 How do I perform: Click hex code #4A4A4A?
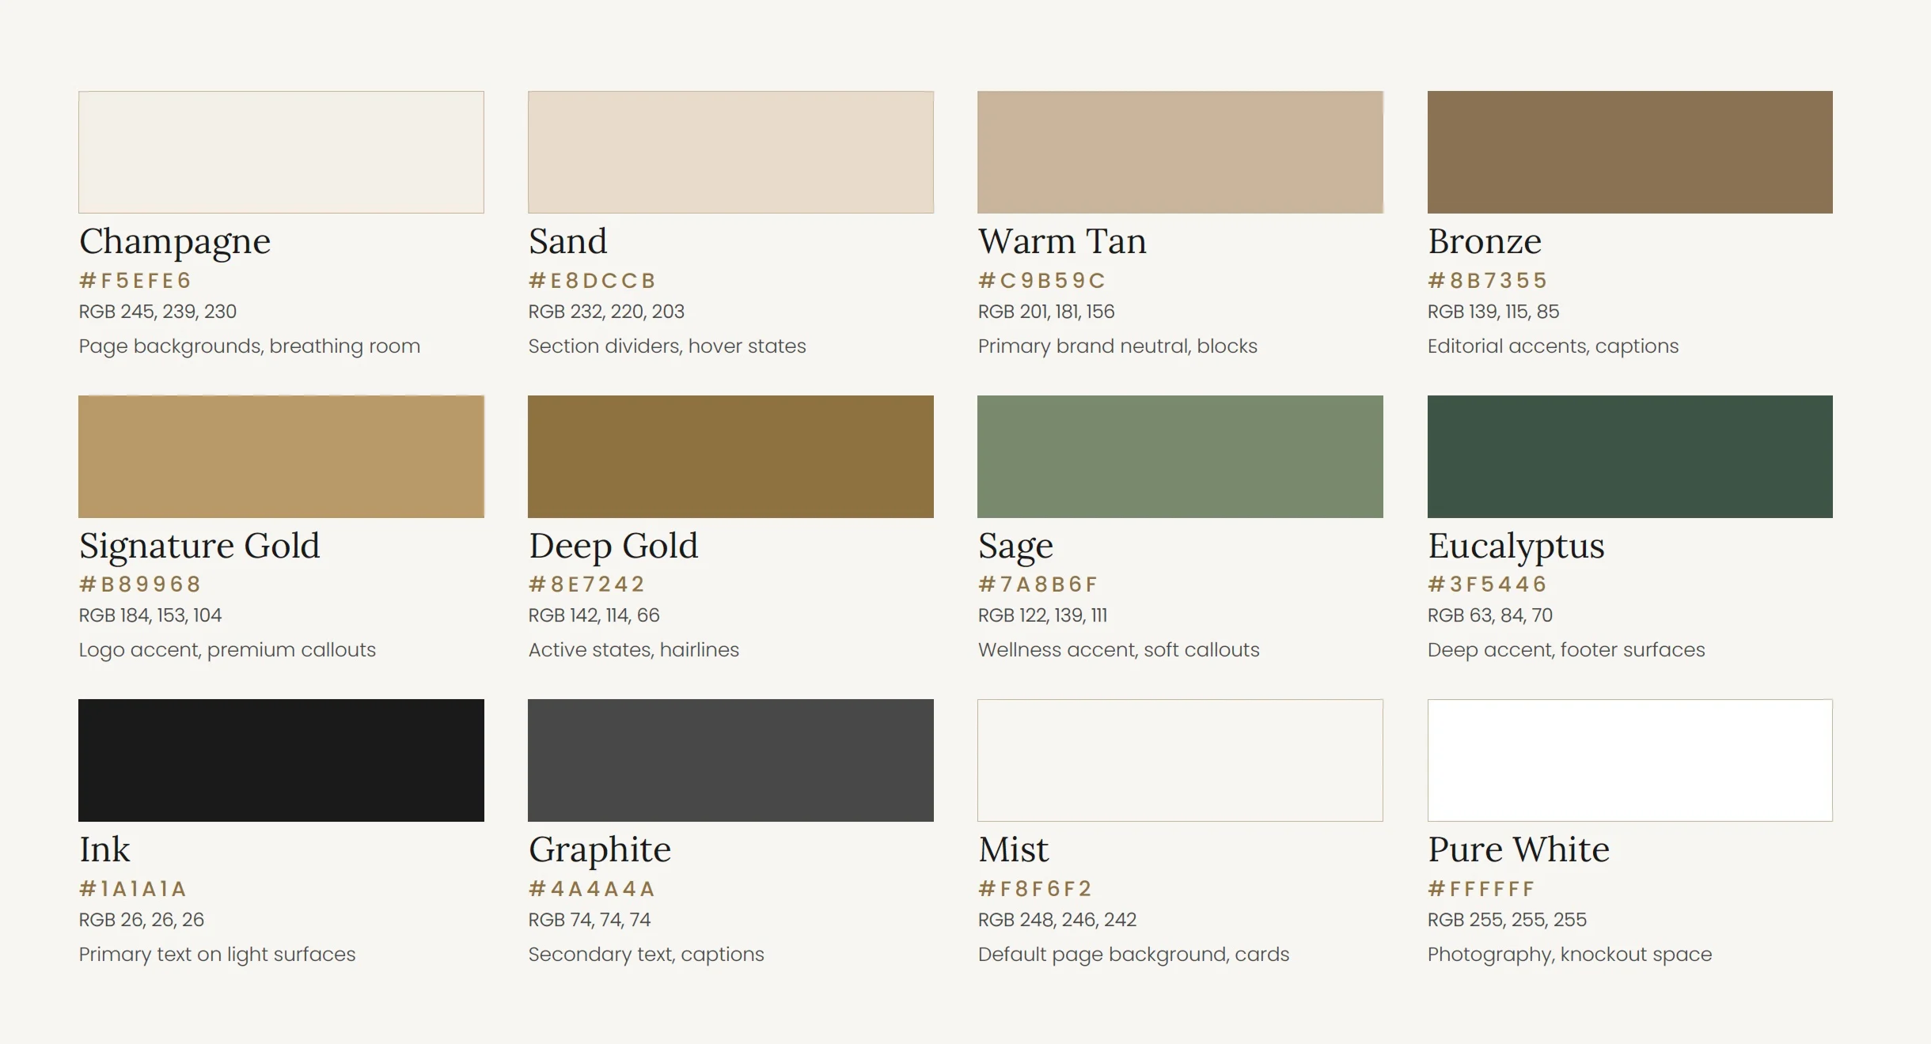pos(592,889)
